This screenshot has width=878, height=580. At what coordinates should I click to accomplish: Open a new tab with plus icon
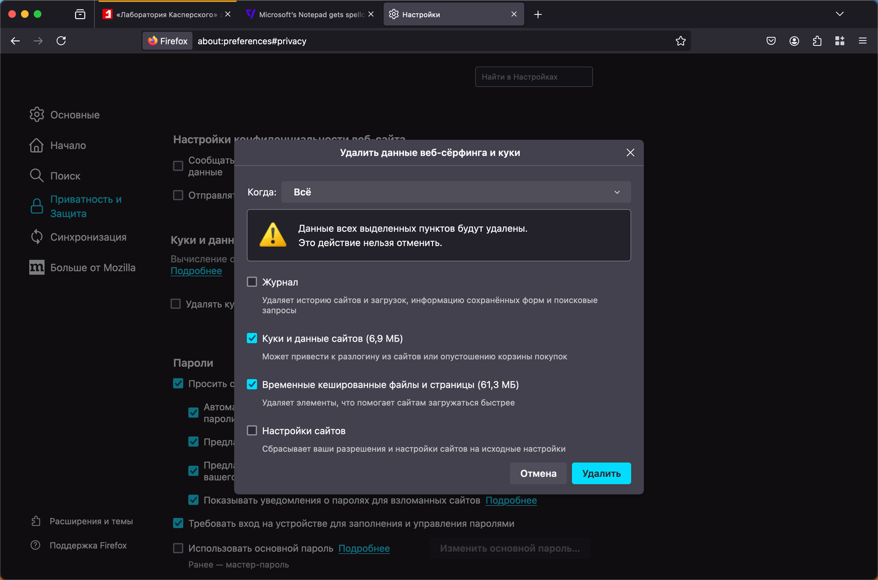(x=538, y=14)
